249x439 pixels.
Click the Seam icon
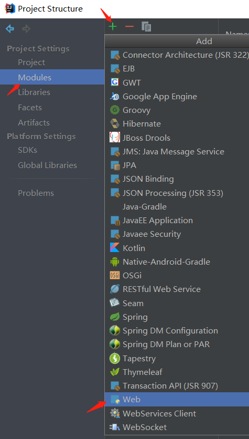click(x=115, y=303)
